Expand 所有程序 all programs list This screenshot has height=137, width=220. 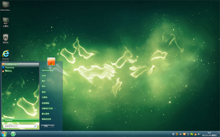pos(20,120)
